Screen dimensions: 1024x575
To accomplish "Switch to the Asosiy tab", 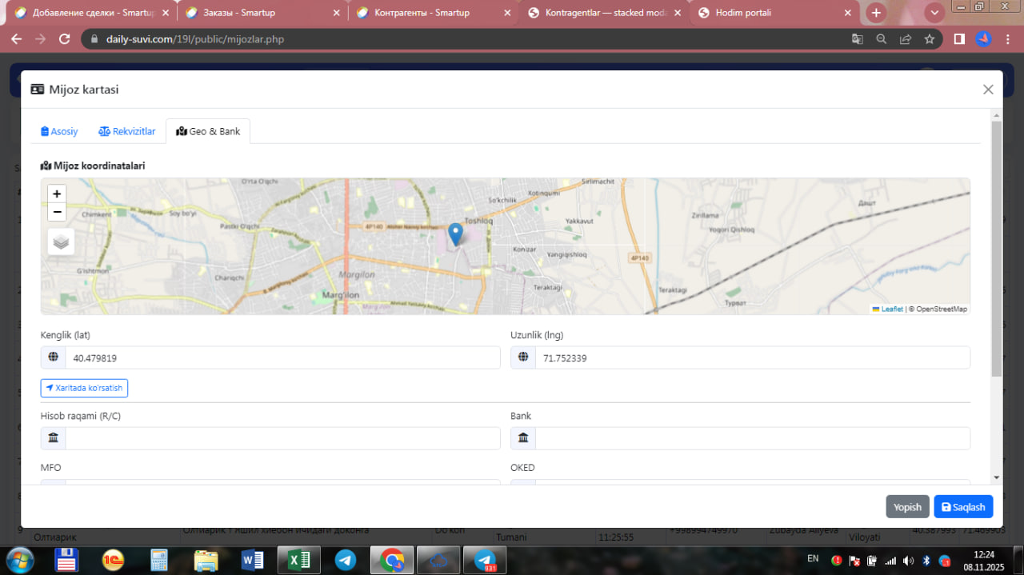I will pyautogui.click(x=59, y=131).
